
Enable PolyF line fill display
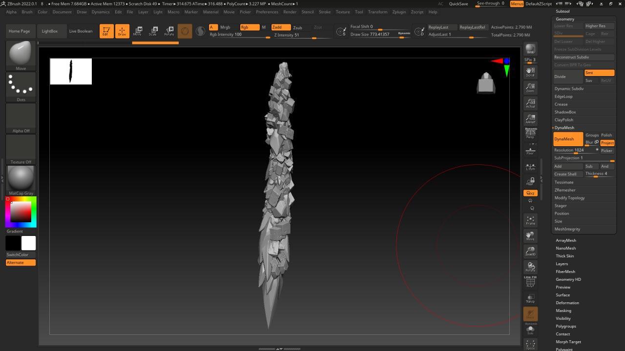530,283
